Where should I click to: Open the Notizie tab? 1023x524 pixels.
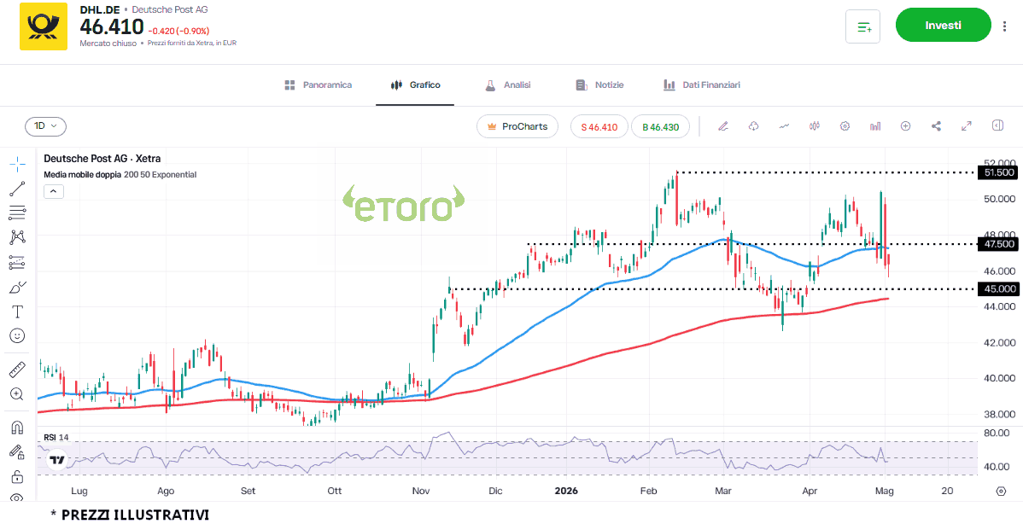pyautogui.click(x=600, y=85)
